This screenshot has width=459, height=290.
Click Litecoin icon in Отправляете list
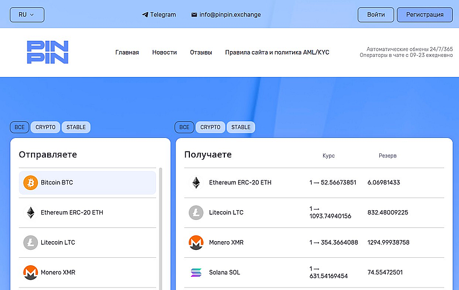coord(31,242)
